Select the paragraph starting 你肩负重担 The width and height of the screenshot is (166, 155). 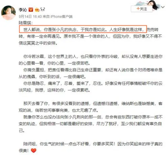(x=90, y=73)
